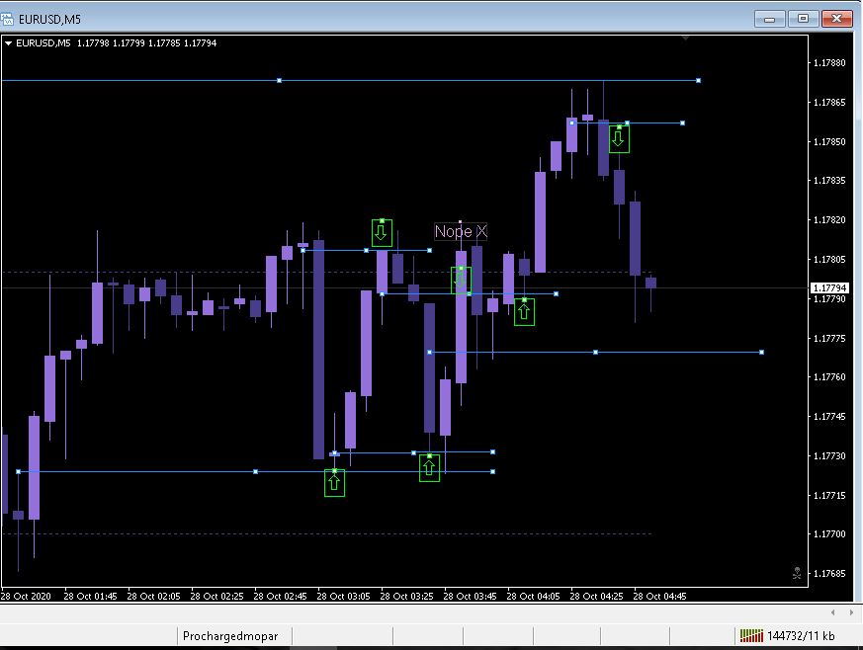Click the OHLC values in chart header

(x=146, y=42)
